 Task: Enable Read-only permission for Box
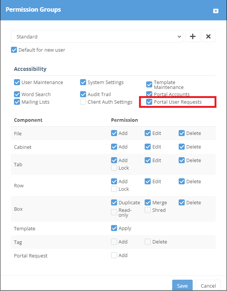tap(114, 212)
